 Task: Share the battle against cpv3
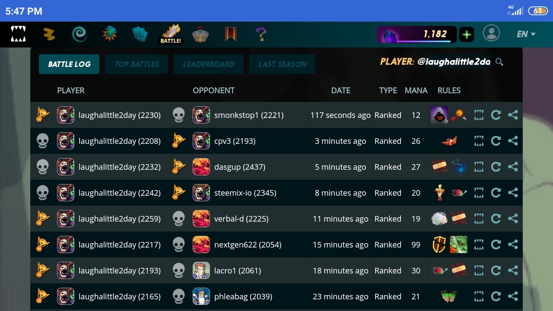pos(513,141)
